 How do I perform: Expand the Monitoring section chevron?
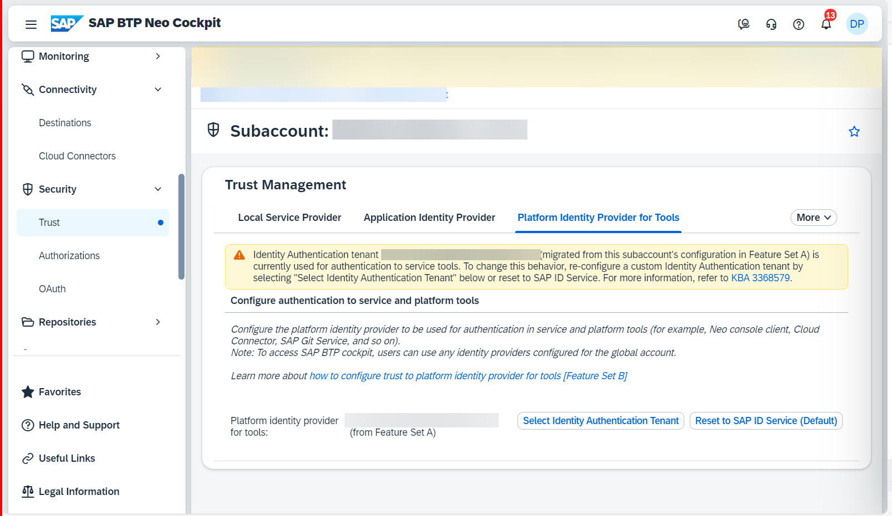[158, 56]
